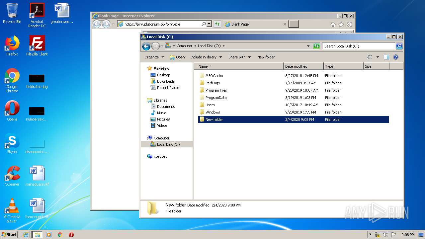Open Opera desktop shortcut
425x239 pixels.
(x=12, y=111)
